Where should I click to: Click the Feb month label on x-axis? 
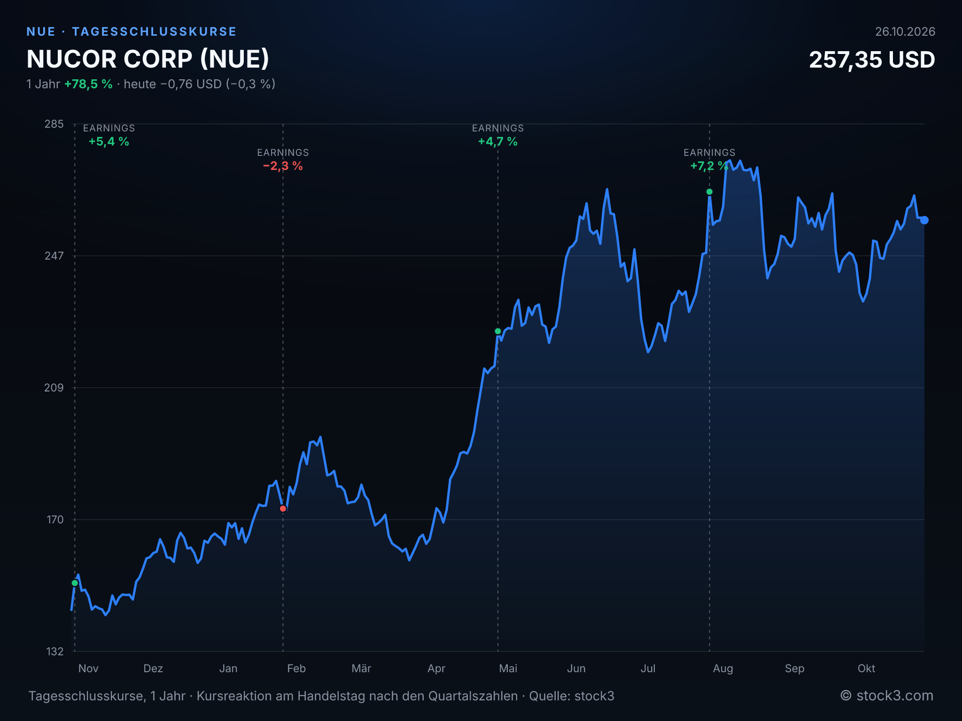[296, 668]
